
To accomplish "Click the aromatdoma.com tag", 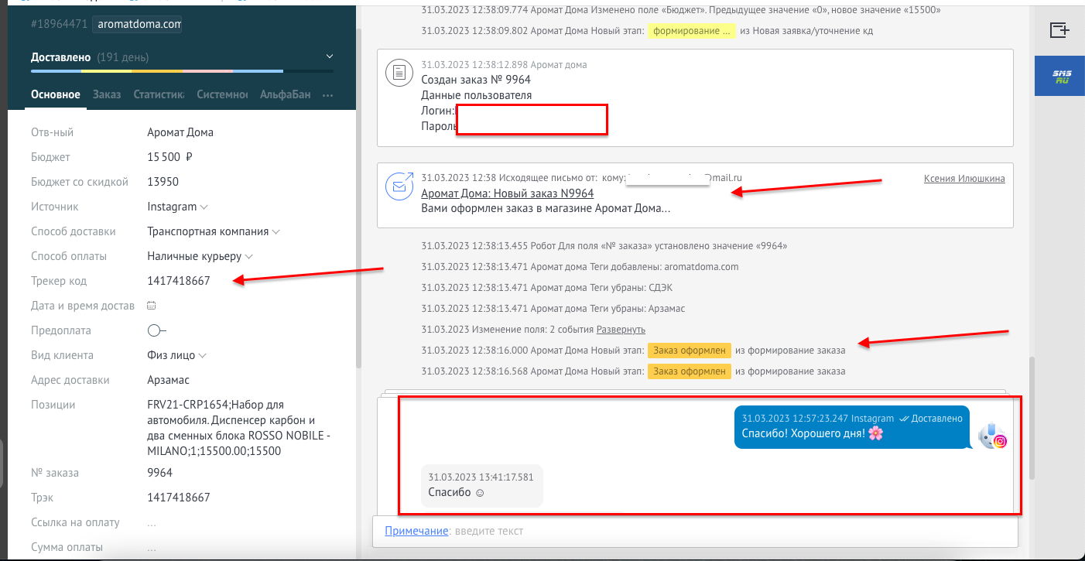I will (139, 24).
